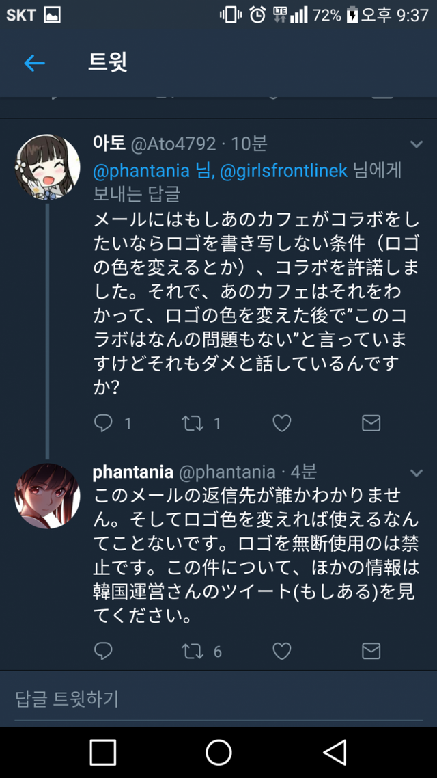Tap the heart icon on 아토's tweet
This screenshot has height=778, width=437.
(281, 422)
